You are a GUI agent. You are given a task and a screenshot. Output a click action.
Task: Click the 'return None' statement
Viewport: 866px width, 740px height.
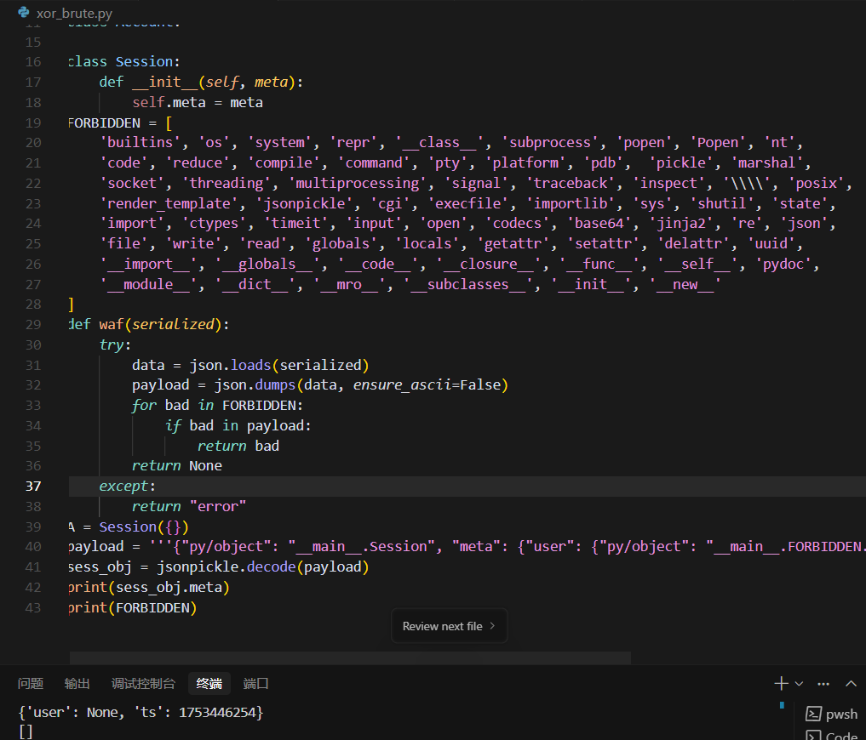tap(177, 466)
